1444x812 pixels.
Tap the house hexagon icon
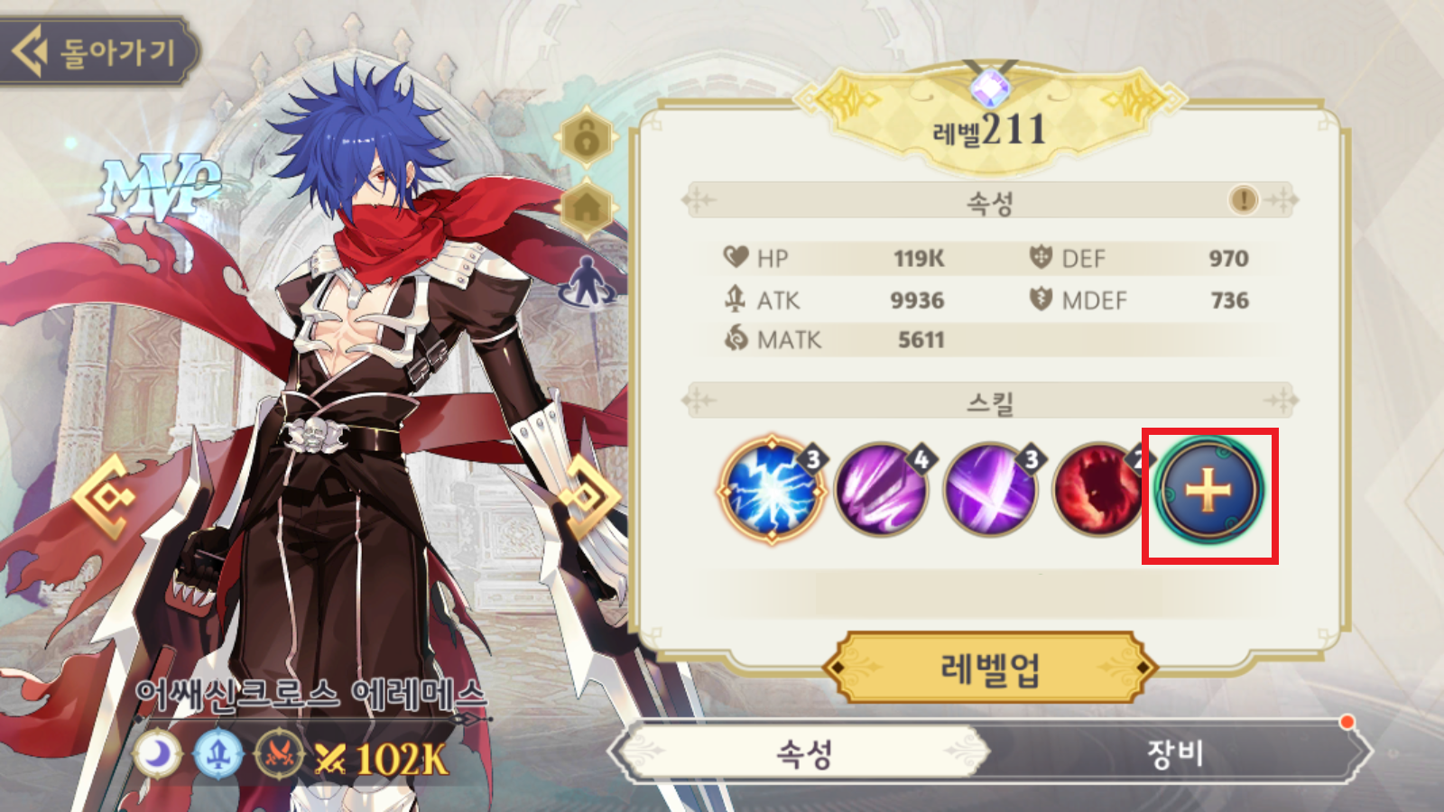(588, 208)
